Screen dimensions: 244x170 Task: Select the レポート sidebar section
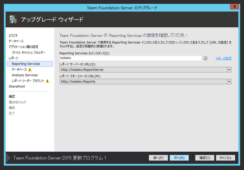pos(14,58)
